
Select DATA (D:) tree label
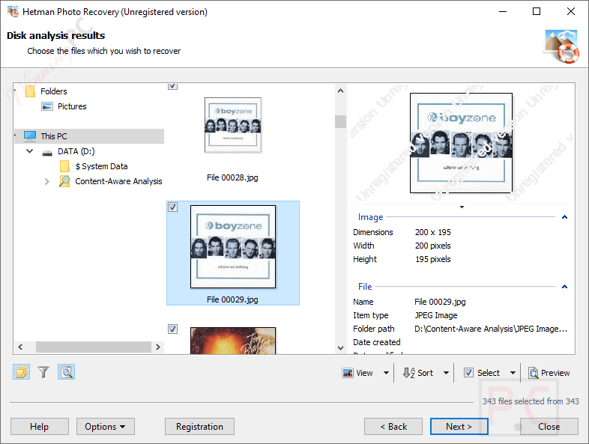76,151
